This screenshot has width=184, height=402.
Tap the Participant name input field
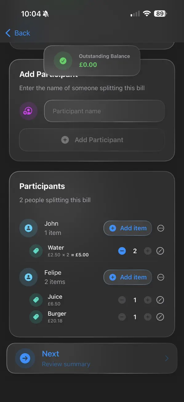click(104, 111)
